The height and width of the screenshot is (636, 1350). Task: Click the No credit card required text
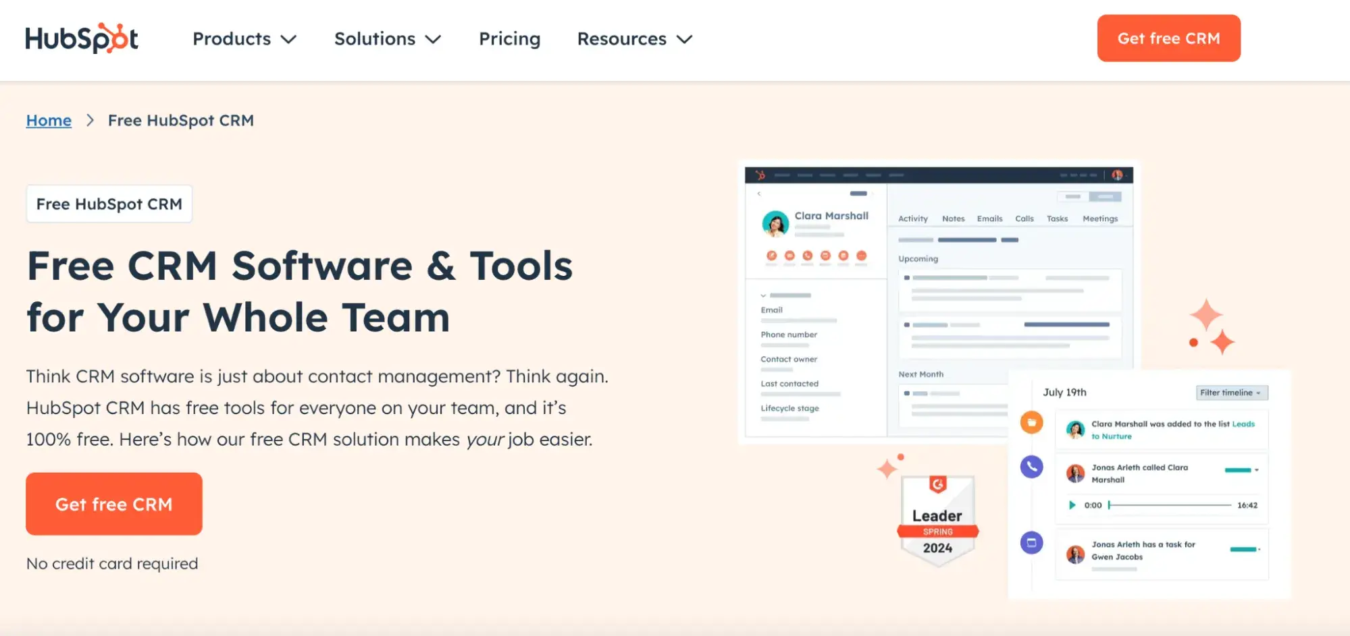pyautogui.click(x=112, y=563)
